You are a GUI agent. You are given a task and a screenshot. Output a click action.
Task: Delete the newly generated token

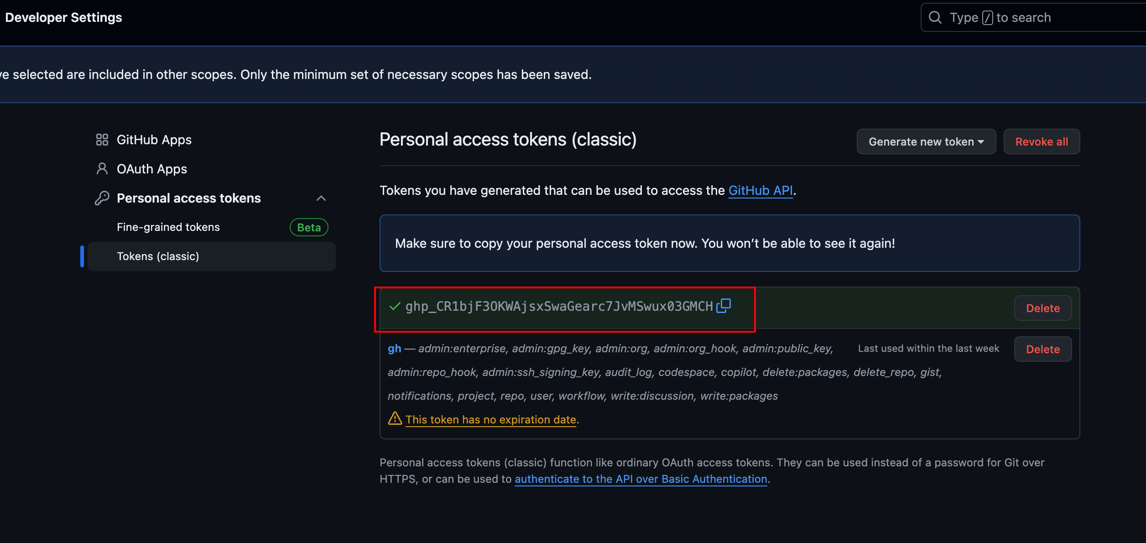(1042, 308)
